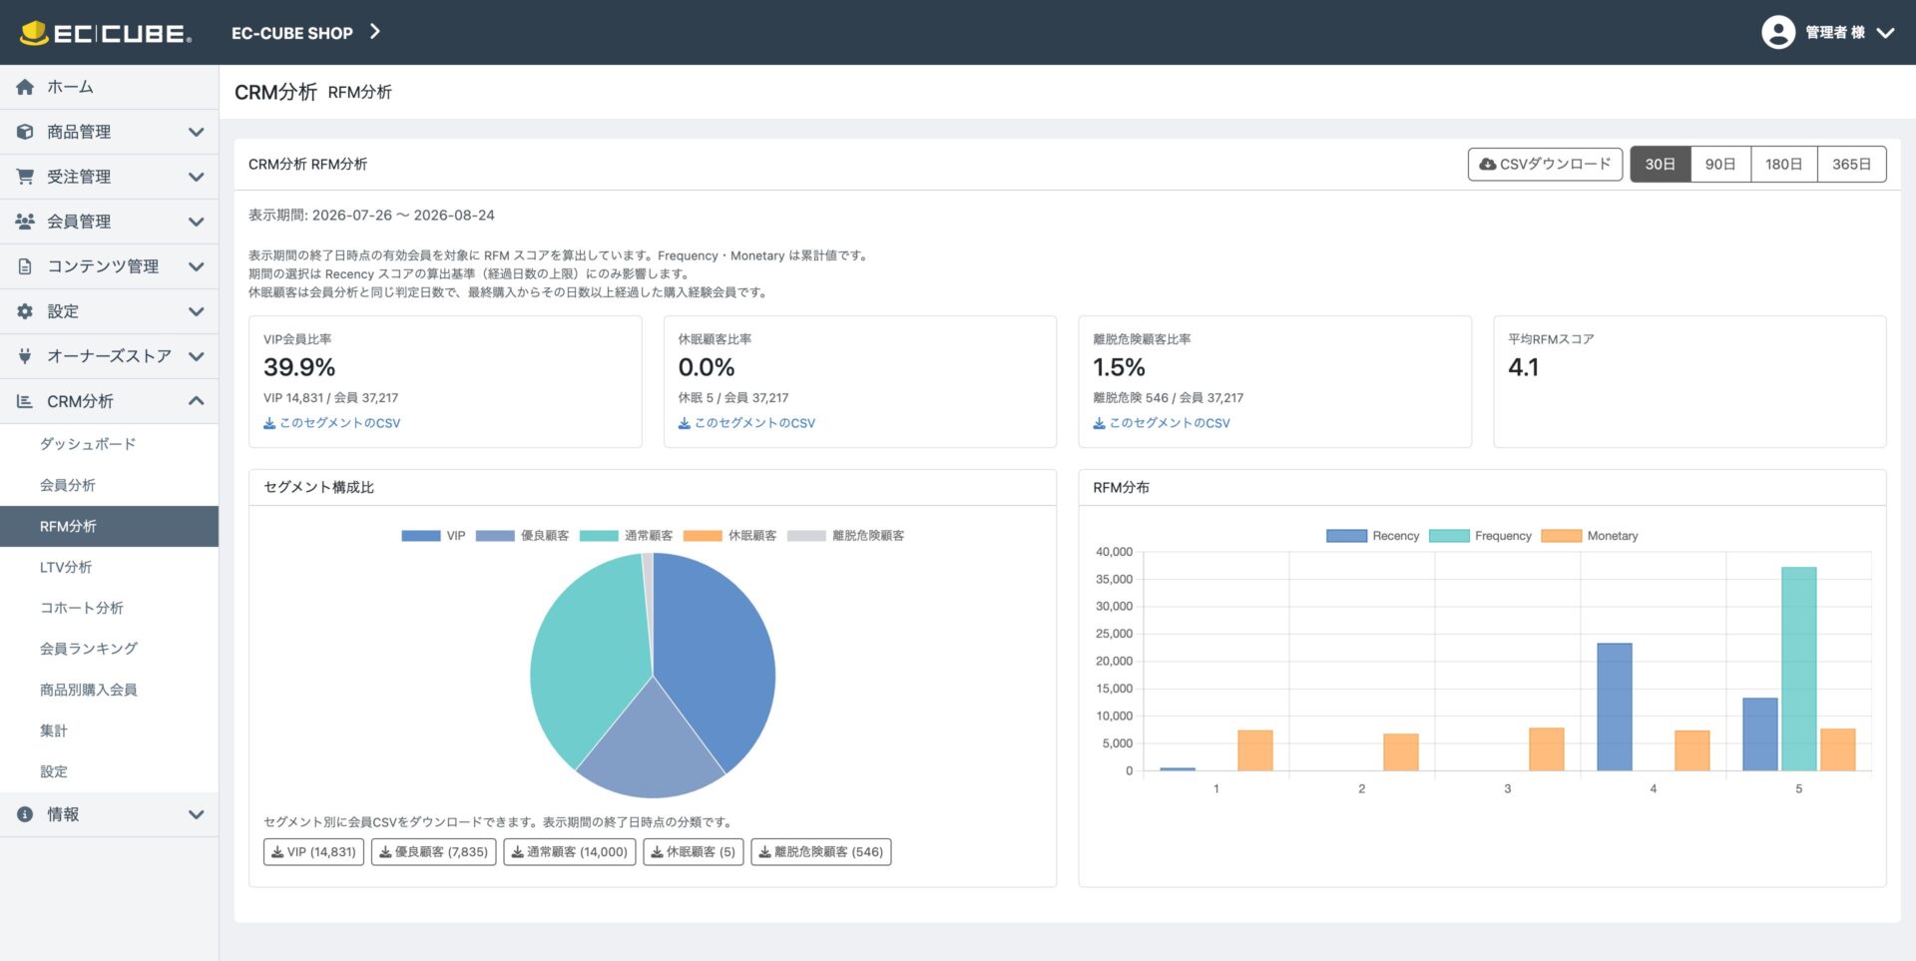Download 休眠顧客 (5) member CSV

tap(694, 852)
